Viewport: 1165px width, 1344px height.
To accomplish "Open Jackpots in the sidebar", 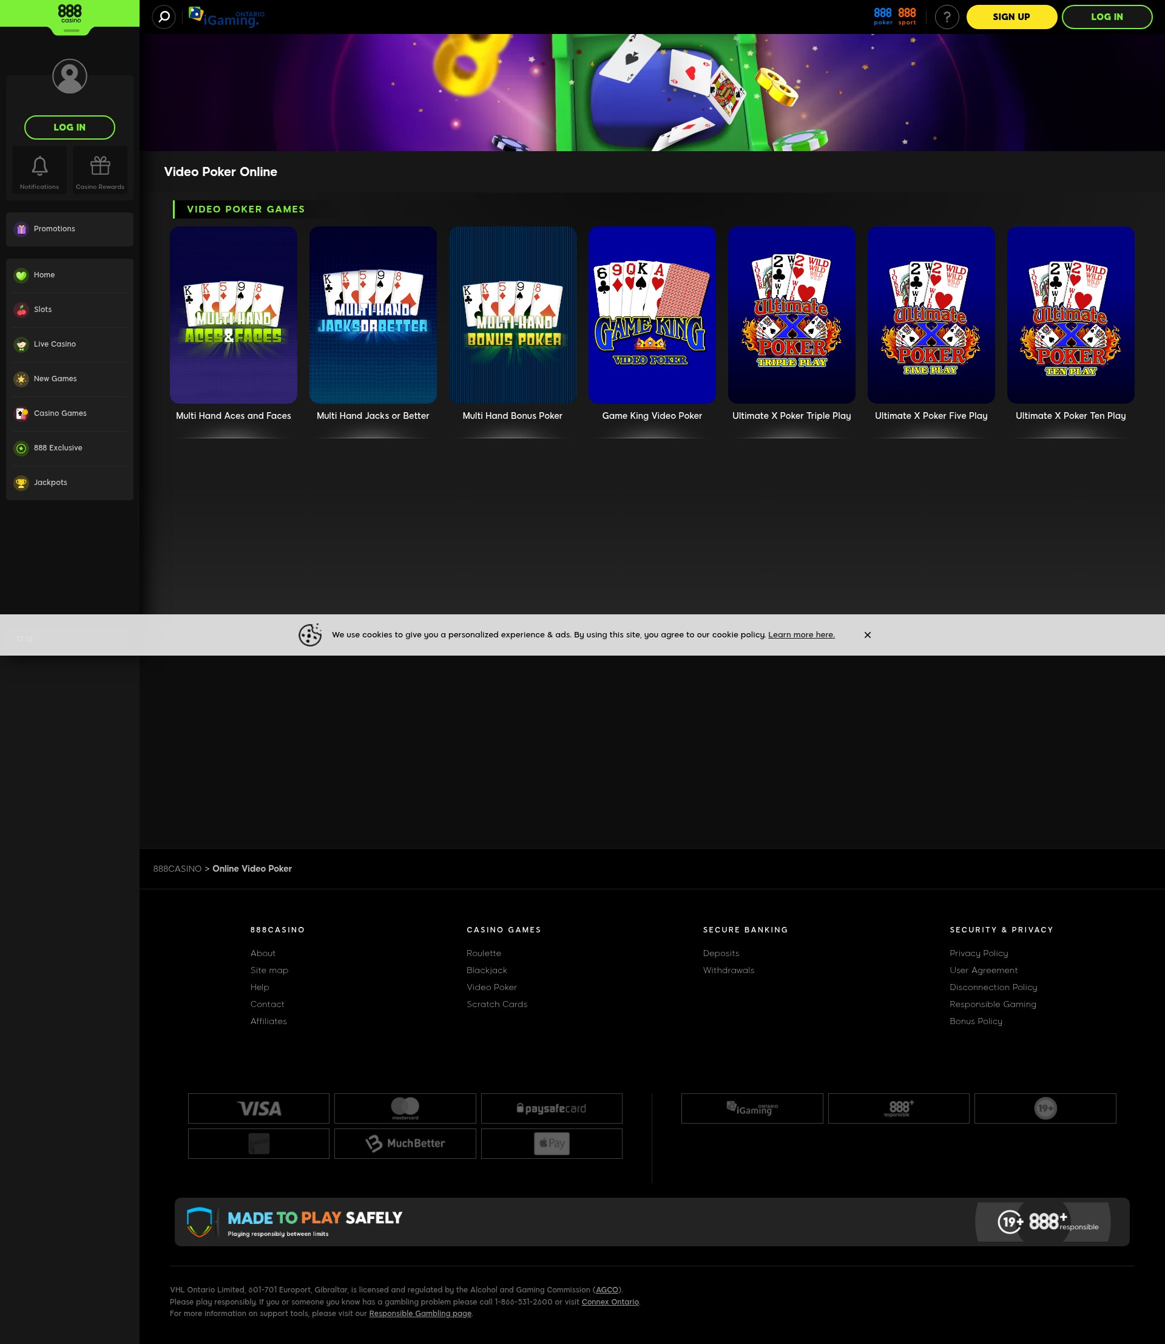I will 70,482.
